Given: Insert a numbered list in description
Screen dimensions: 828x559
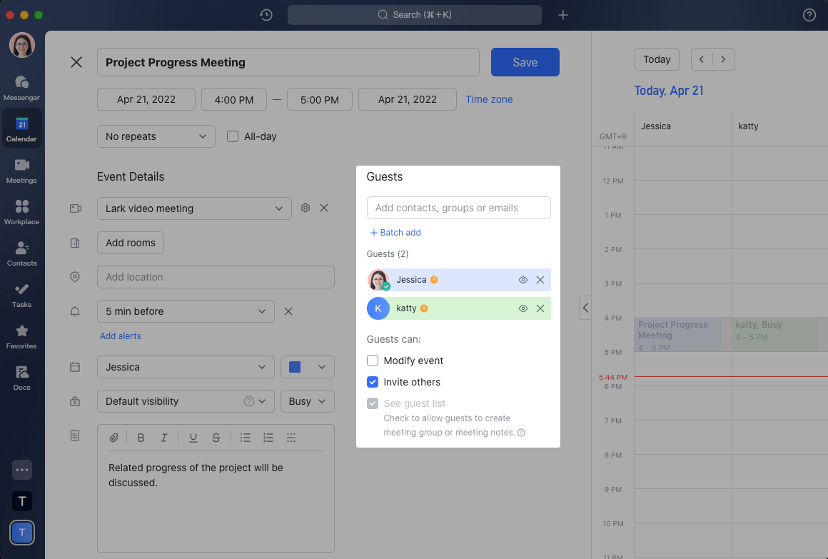Looking at the screenshot, I should 268,438.
